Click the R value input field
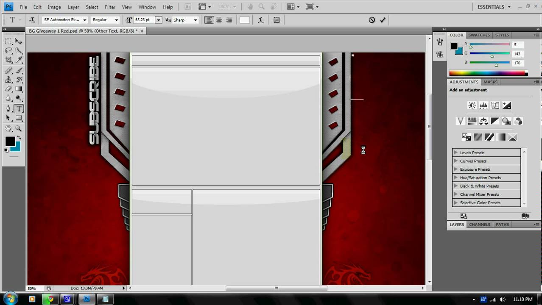Image resolution: width=542 pixels, height=305 pixels. [x=519, y=44]
